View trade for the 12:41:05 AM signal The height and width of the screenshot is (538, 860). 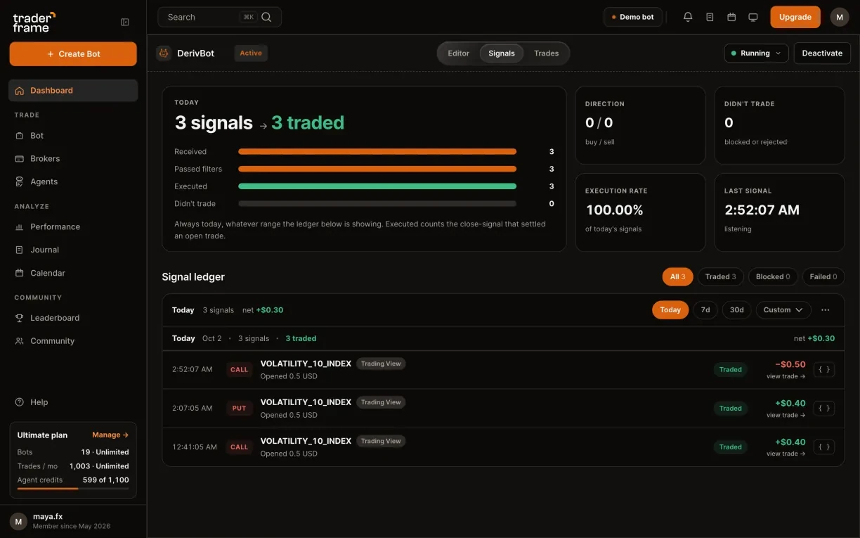click(786, 454)
